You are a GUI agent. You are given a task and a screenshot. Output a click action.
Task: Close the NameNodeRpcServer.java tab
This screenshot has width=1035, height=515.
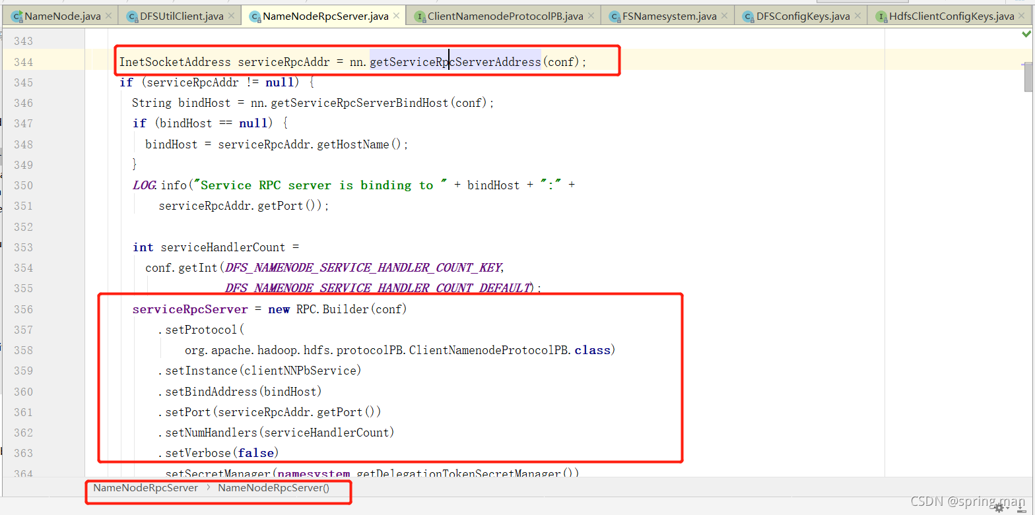click(x=396, y=16)
